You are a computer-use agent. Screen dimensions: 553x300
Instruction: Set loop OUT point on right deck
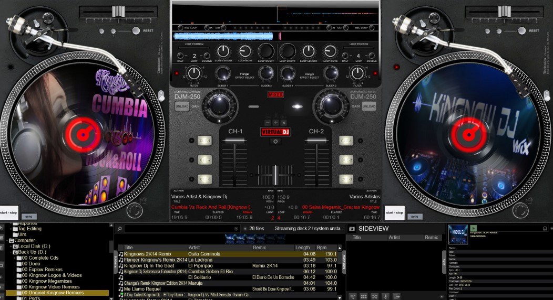(346, 27)
